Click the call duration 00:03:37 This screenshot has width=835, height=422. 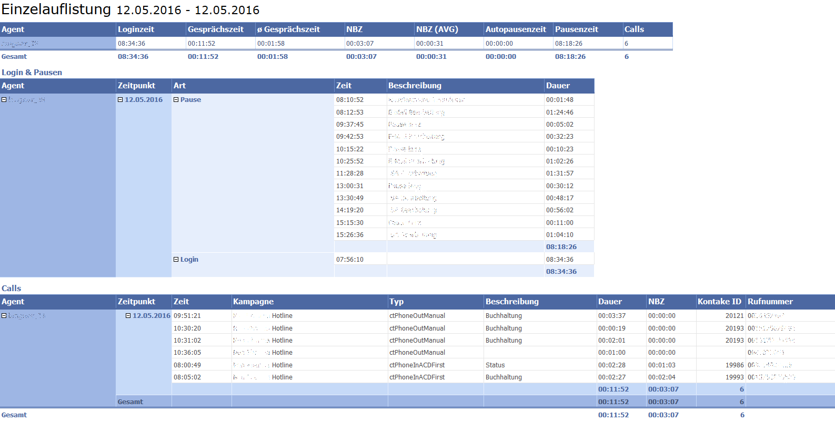(x=612, y=316)
